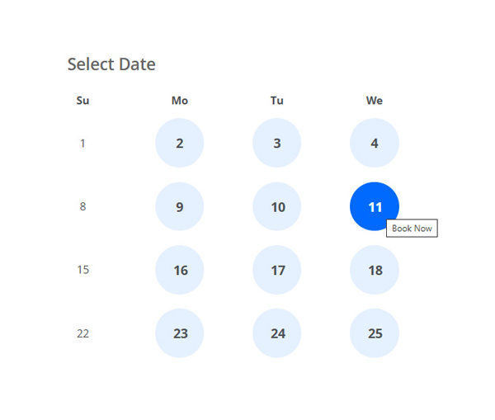
Task: Click the date circle for 10
Action: point(277,206)
